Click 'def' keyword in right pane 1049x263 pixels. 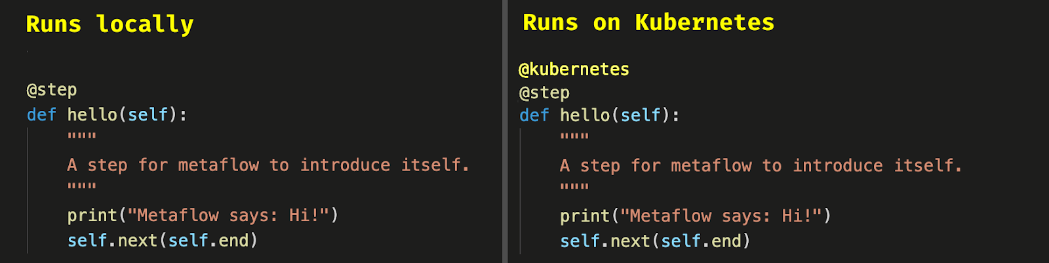[534, 115]
